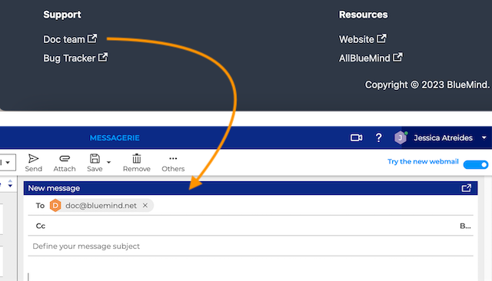Switch to the MESSAGERIE tab
Viewport: 492px width, 281px height.
[115, 138]
